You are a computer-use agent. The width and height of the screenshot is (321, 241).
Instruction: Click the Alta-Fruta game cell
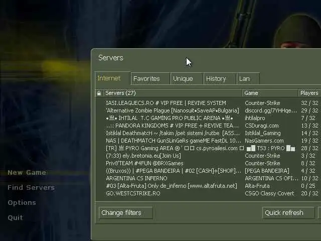[x=257, y=186]
